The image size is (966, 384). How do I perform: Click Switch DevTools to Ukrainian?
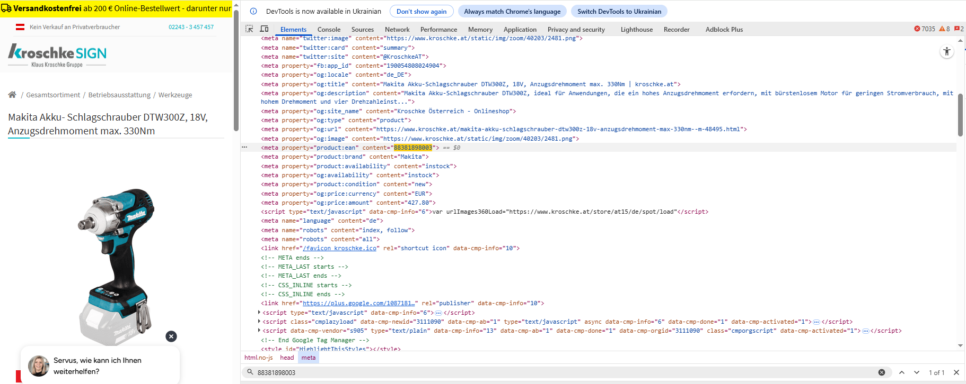click(x=619, y=11)
